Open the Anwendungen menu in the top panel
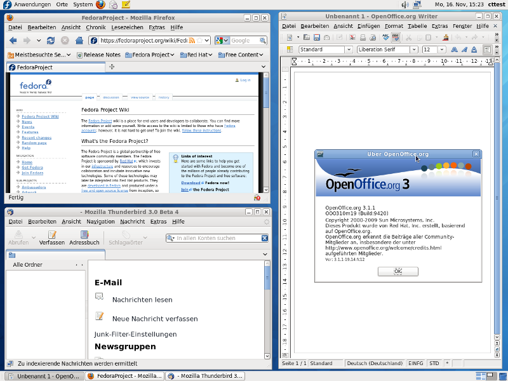Image resolution: width=508 pixels, height=381 pixels. [32, 4]
